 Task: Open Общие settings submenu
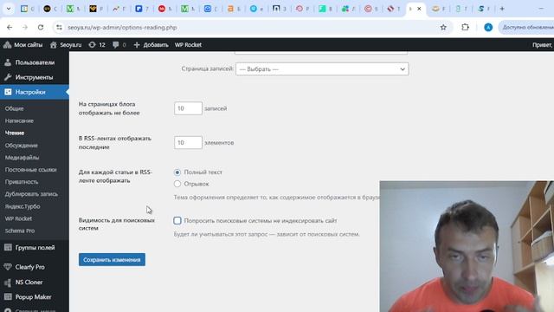(x=14, y=108)
